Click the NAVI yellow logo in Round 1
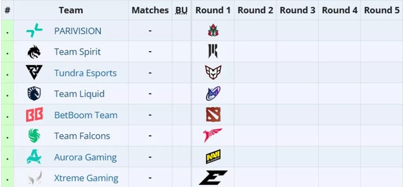 coord(213,156)
